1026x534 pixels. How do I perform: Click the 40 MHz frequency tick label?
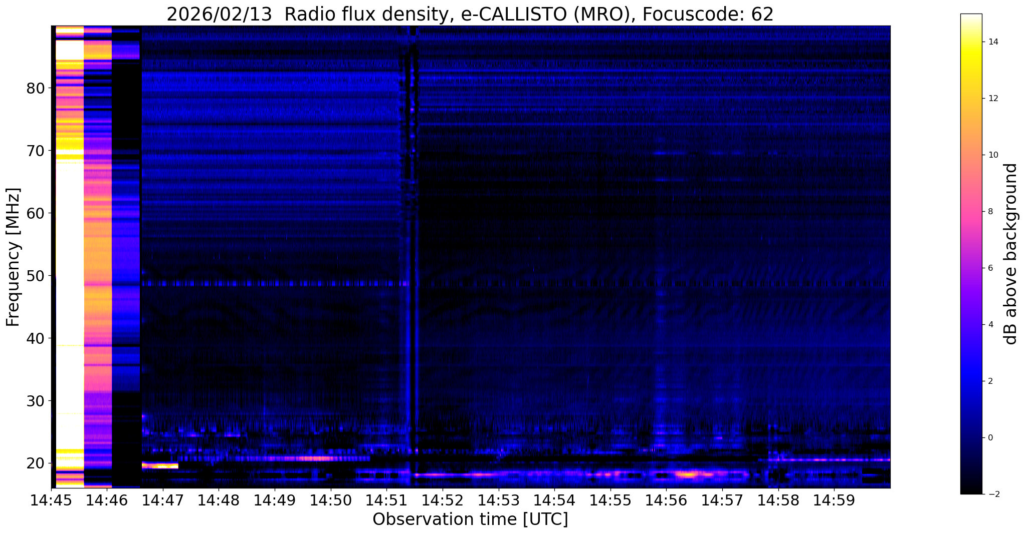tap(36, 338)
